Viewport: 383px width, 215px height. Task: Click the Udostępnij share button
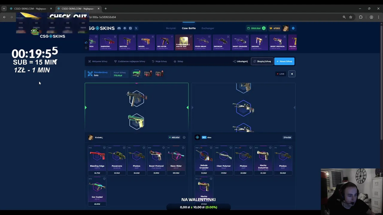(x=240, y=61)
